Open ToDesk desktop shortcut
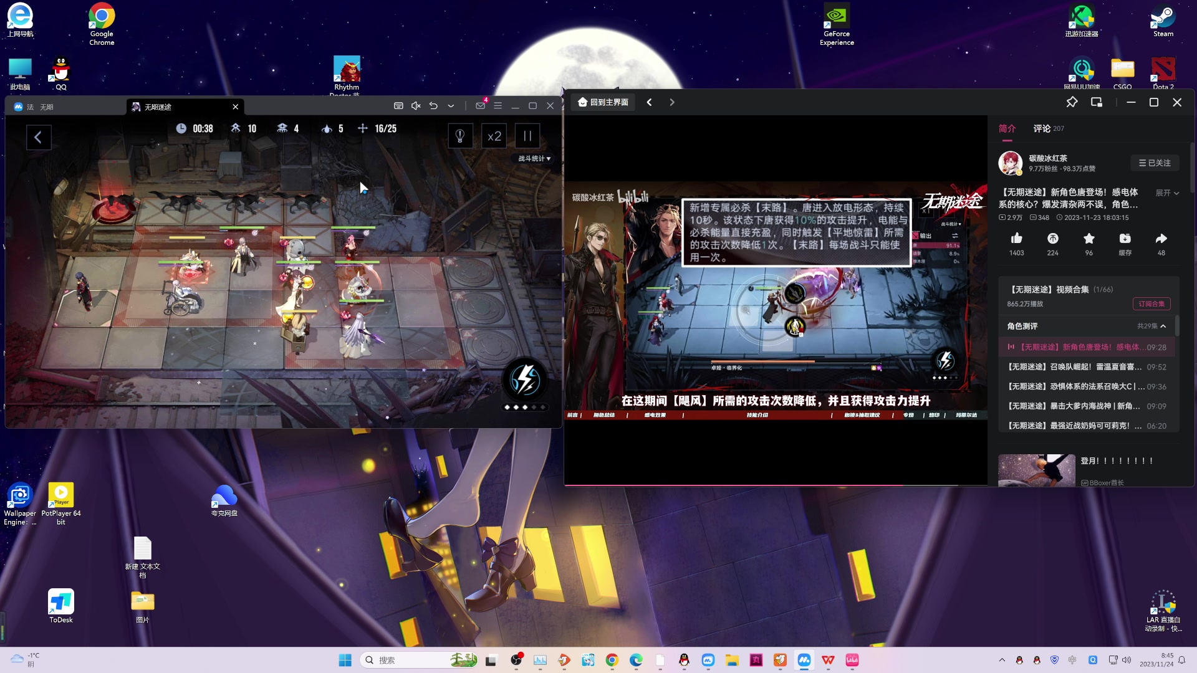 pos(61,606)
